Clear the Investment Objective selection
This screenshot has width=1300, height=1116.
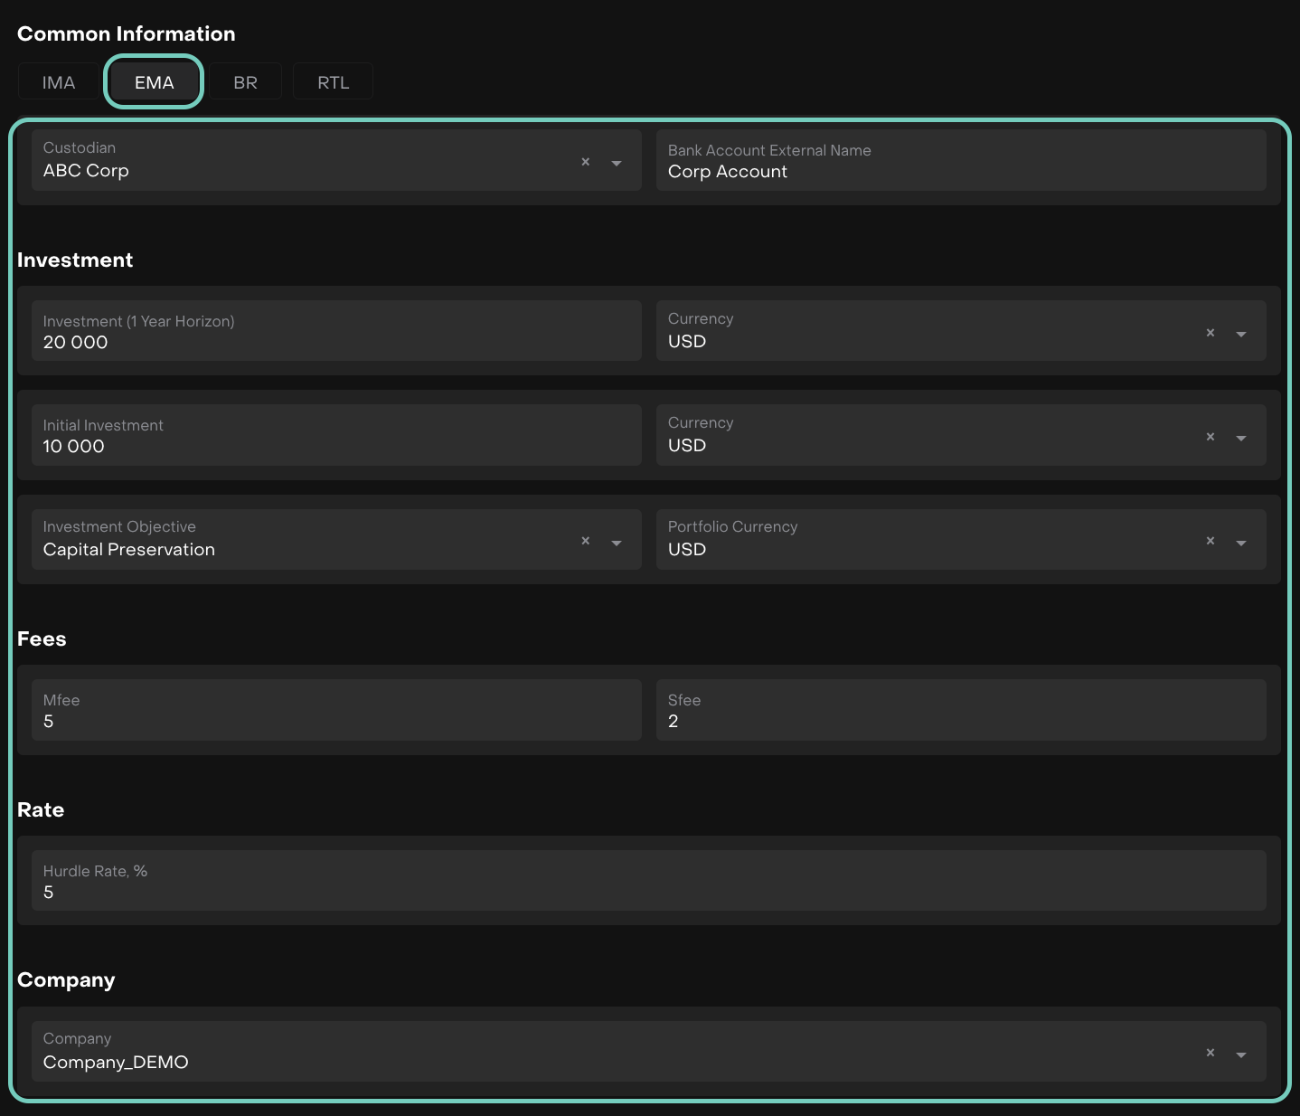pos(586,541)
